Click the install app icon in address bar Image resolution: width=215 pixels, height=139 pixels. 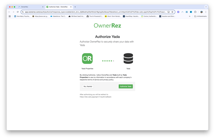168,12
